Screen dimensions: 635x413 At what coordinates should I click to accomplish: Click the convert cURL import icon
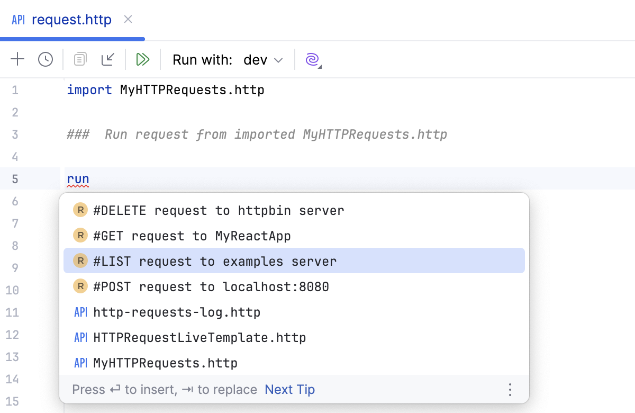[x=108, y=59]
